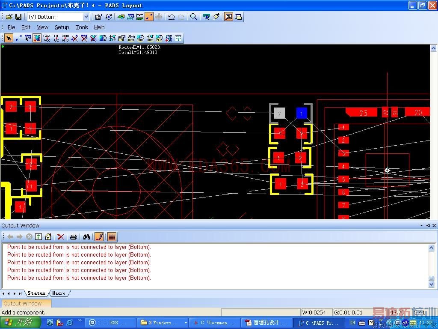Open the Tools menu
The height and width of the screenshot is (329, 438).
coord(81,27)
